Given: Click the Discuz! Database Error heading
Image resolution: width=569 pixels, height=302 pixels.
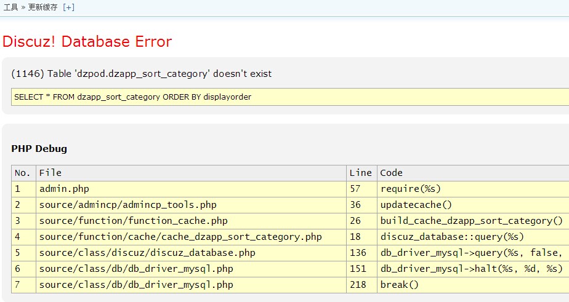Looking at the screenshot, I should (x=87, y=42).
